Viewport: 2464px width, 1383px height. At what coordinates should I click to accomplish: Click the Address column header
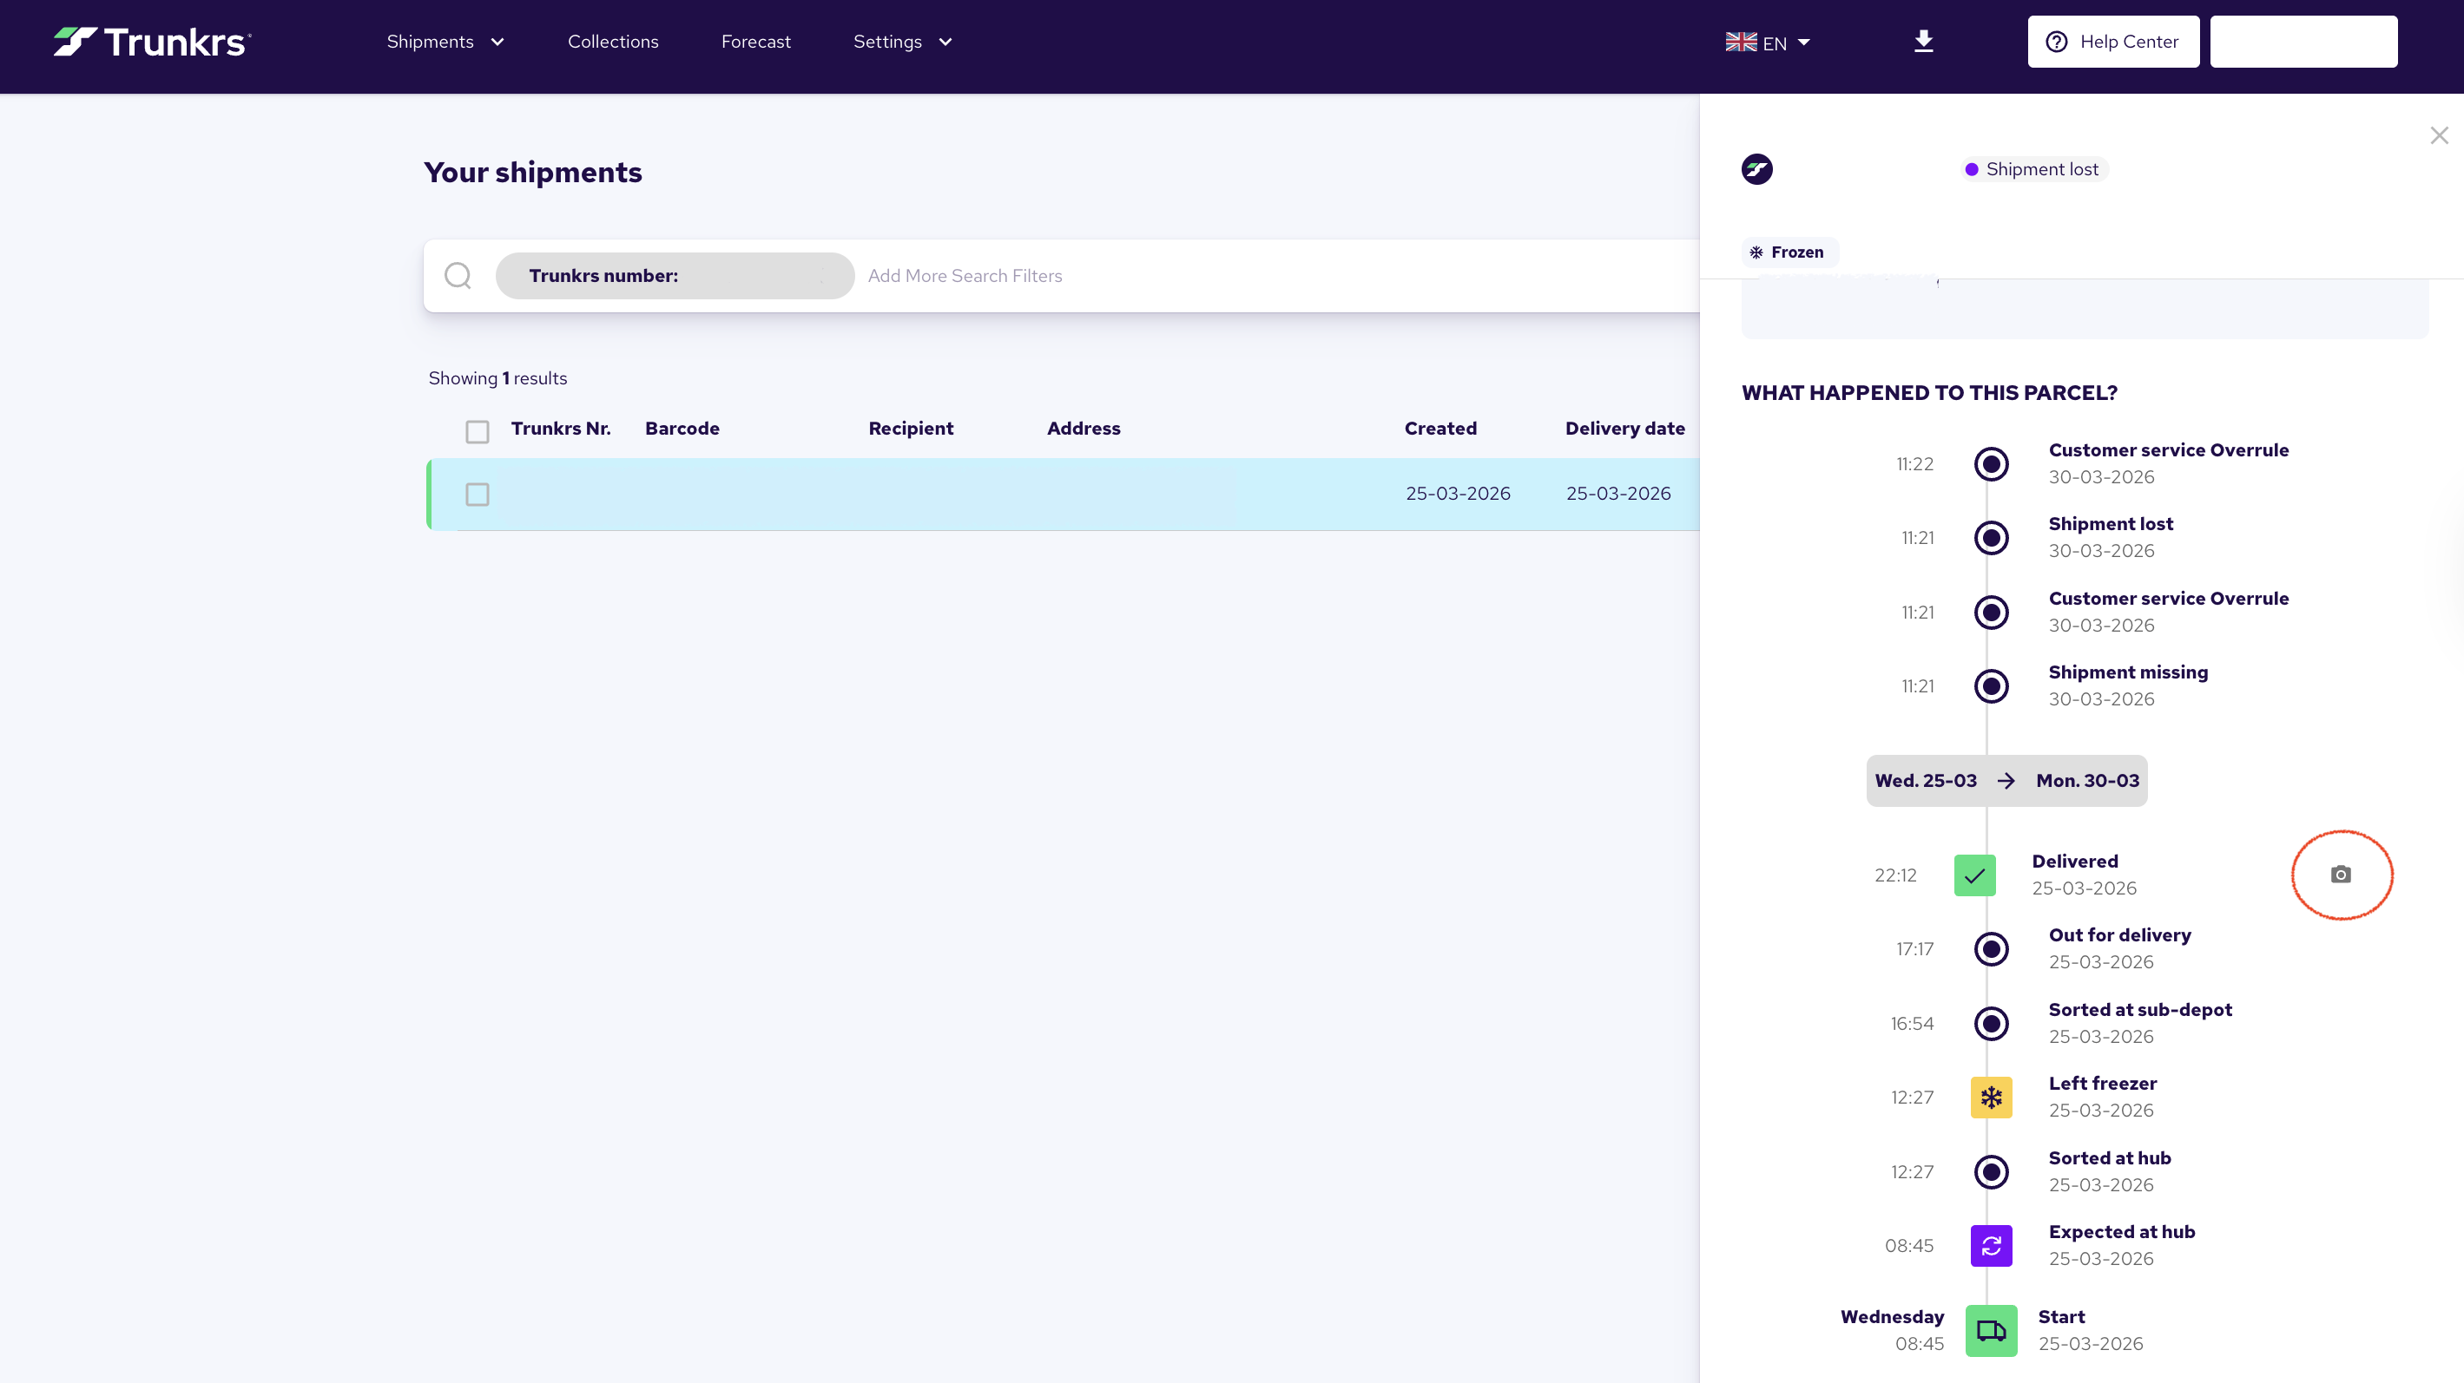tap(1084, 429)
